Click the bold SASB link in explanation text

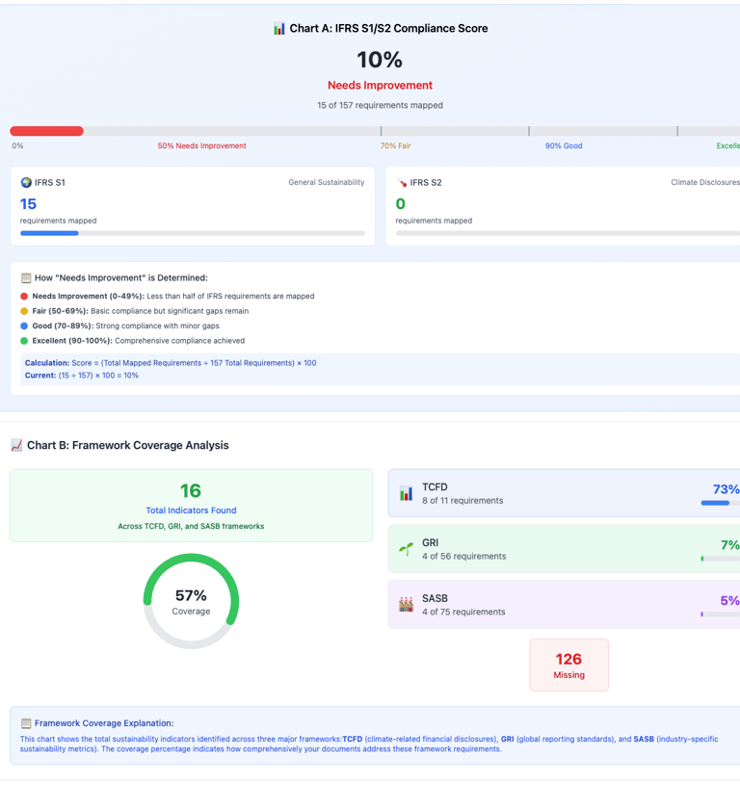644,739
